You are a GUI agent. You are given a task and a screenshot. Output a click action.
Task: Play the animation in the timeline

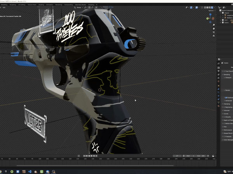[91, 156]
